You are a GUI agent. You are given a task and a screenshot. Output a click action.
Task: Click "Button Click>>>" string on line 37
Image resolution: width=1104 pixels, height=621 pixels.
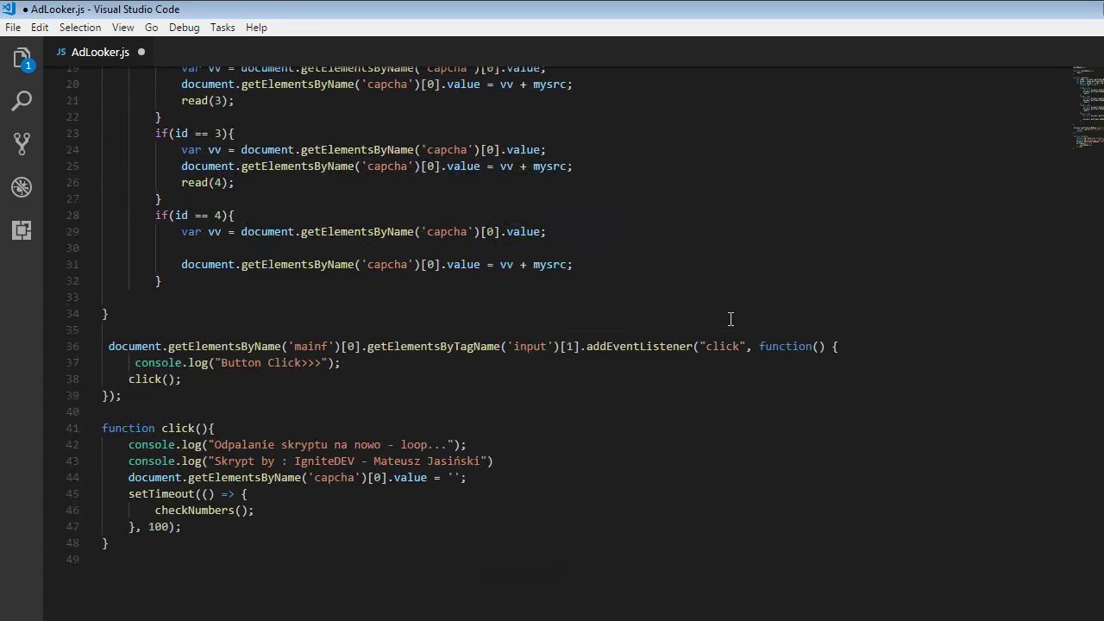271,362
